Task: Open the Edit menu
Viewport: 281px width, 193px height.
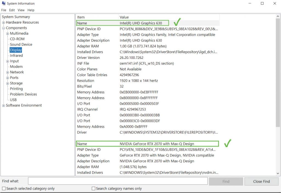Action: pyautogui.click(x=12, y=10)
